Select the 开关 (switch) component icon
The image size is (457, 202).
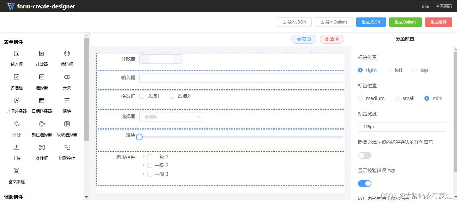click(x=66, y=77)
